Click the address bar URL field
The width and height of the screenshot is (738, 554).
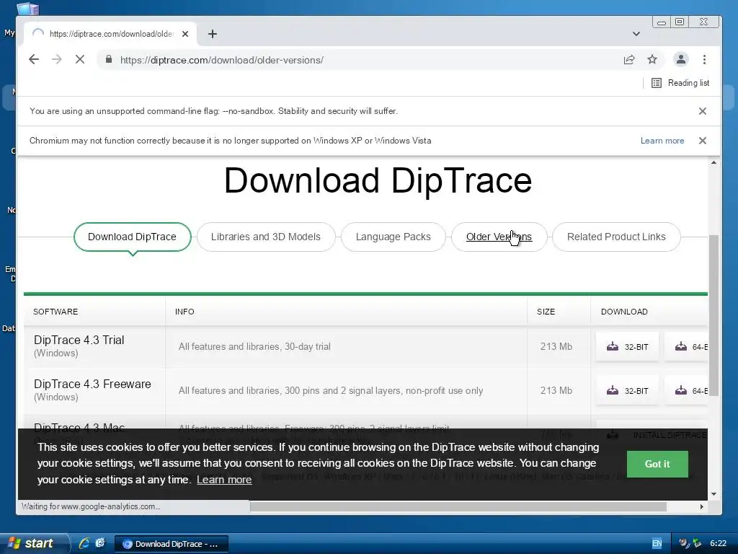click(367, 60)
